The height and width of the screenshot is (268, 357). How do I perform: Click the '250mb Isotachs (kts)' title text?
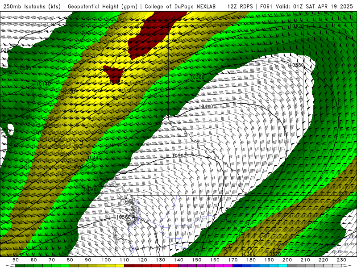(32, 6)
